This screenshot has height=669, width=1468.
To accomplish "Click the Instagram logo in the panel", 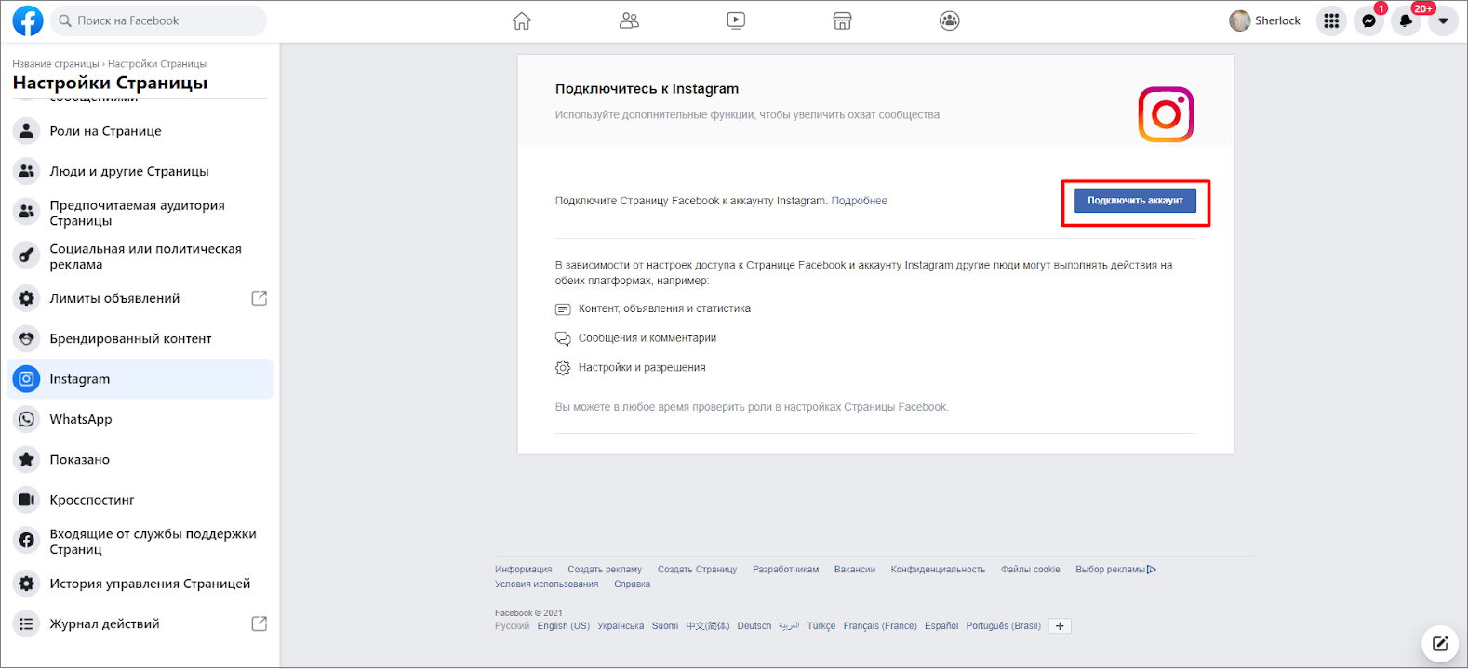I will click(x=1166, y=114).
